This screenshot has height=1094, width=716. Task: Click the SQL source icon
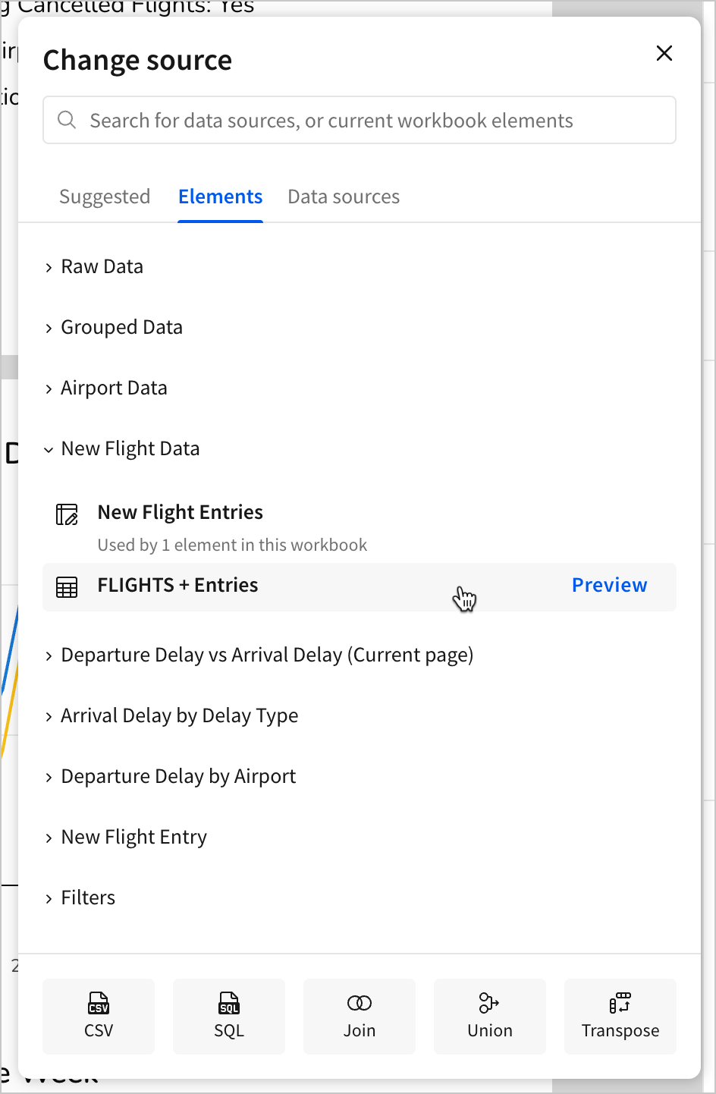[229, 1003]
